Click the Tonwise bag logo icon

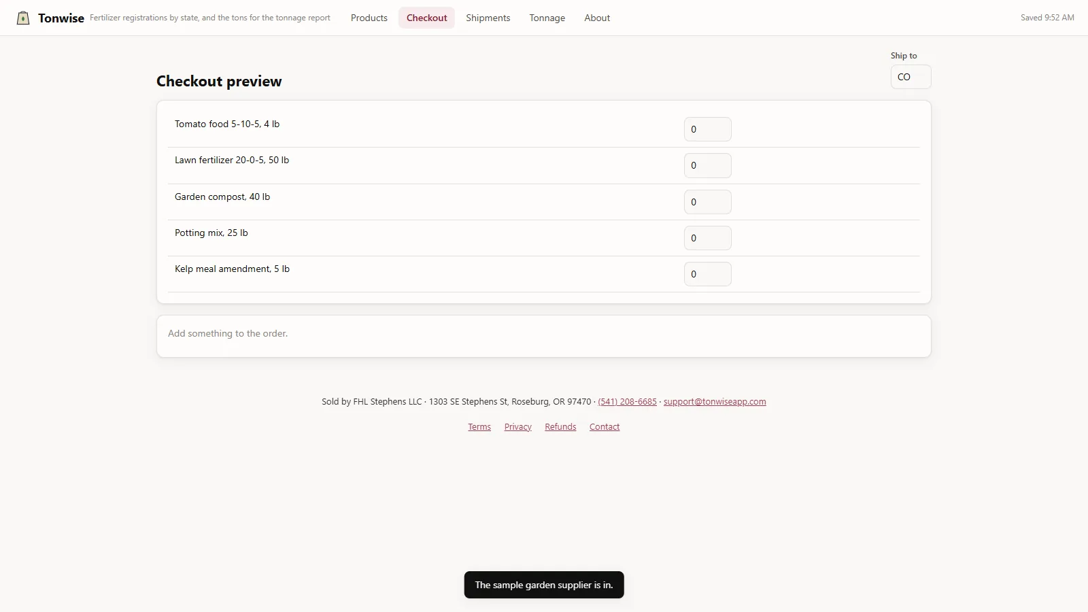coord(23,18)
